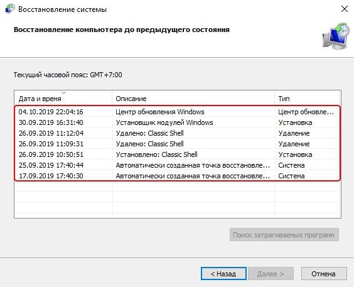Sort by Дата и время column header
The height and width of the screenshot is (287, 354).
(x=63, y=99)
